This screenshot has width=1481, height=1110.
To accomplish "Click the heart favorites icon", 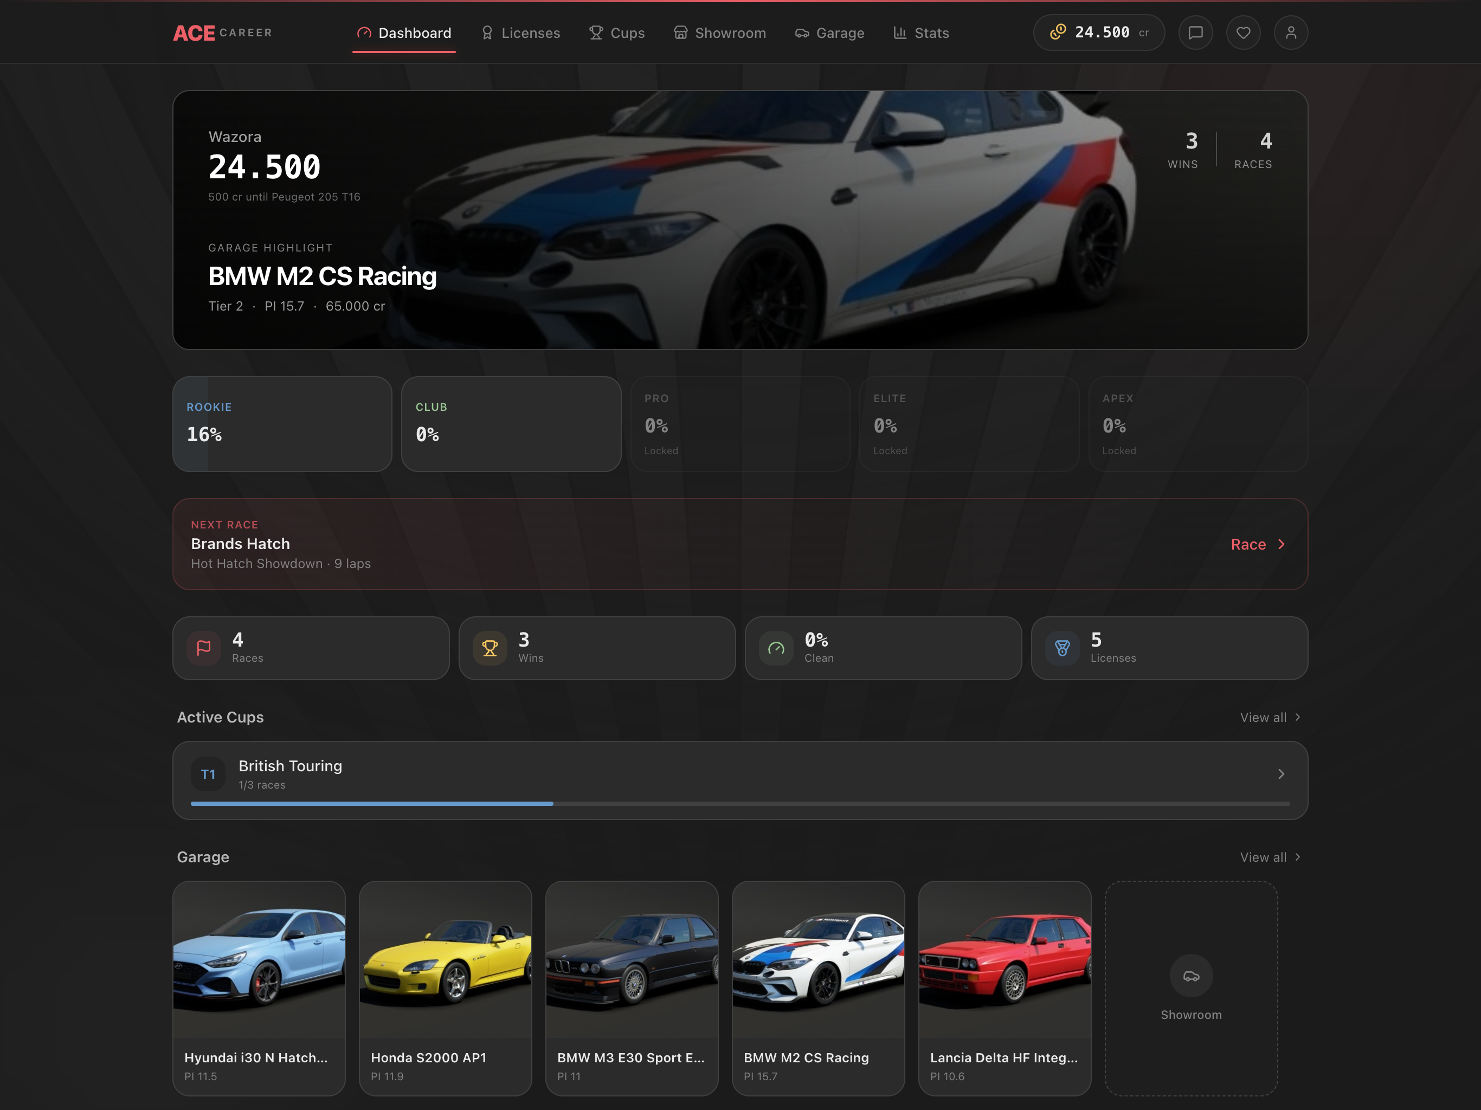I will 1244,32.
